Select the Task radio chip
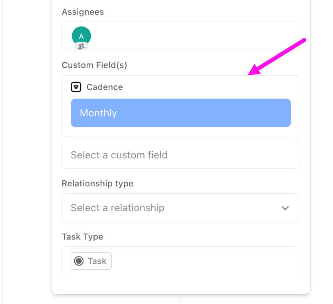The height and width of the screenshot is (304, 333). 91,261
